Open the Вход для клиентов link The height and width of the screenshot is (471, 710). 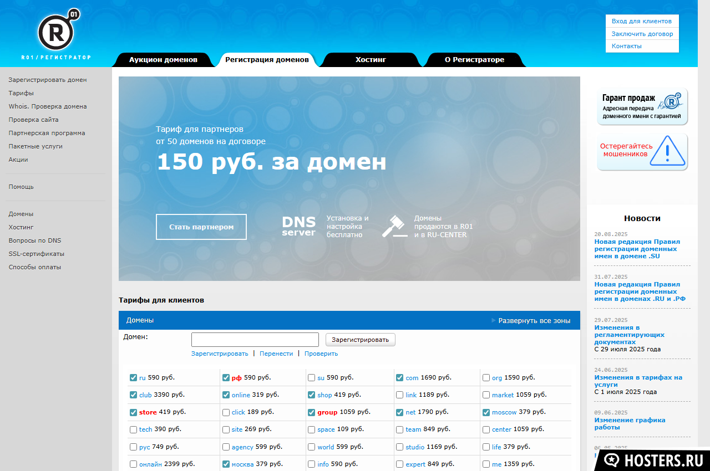click(641, 21)
